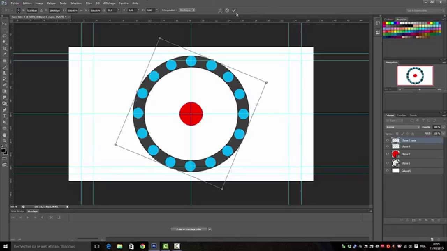Select the Zoom tool
Image resolution: width=447 pixels, height=251 pixels.
pos(5,141)
